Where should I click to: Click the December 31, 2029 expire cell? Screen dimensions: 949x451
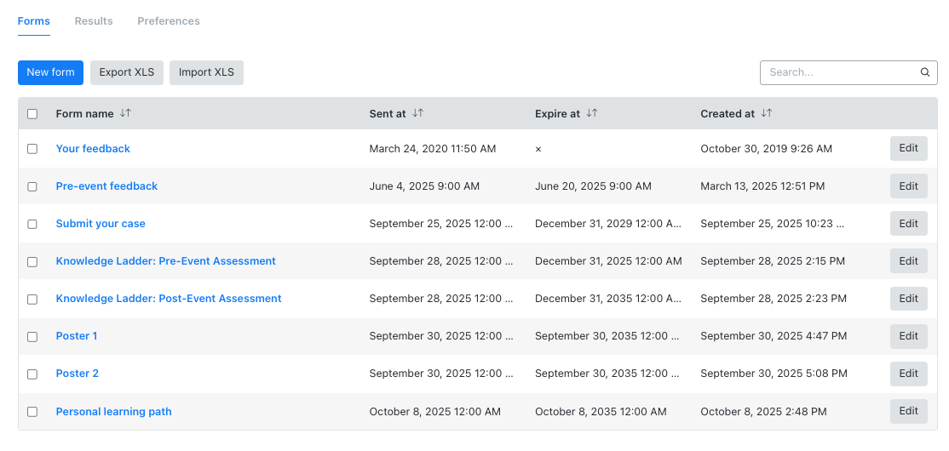pos(608,224)
